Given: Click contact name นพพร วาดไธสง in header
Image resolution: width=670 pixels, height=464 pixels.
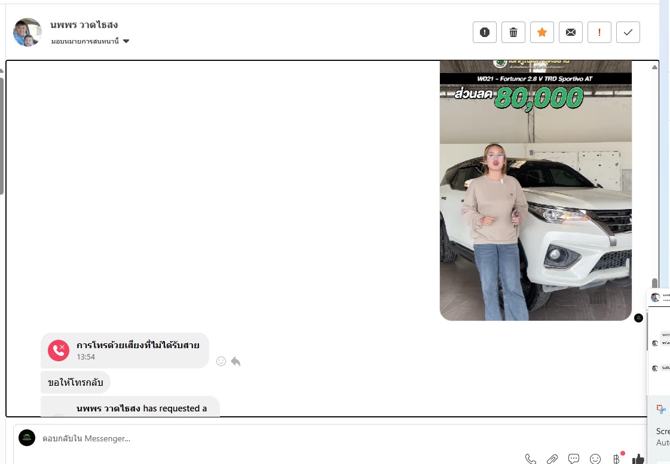Looking at the screenshot, I should click(84, 25).
